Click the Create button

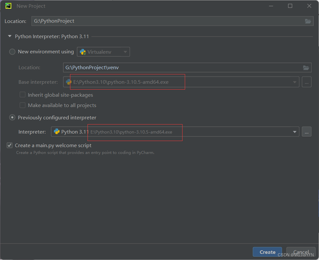coord(267,252)
